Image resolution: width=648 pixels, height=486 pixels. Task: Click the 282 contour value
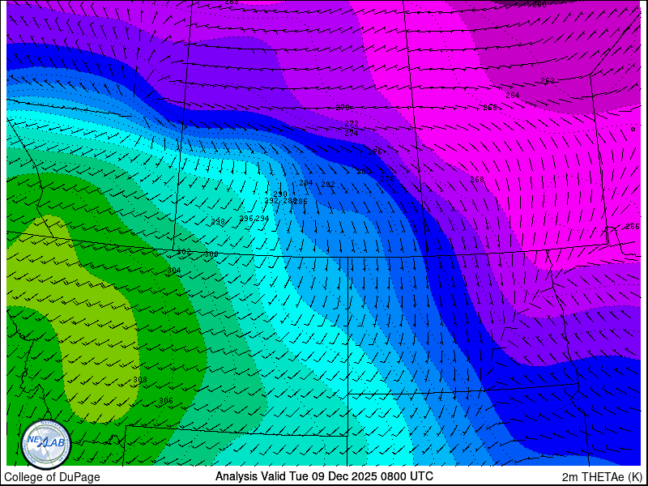point(328,185)
